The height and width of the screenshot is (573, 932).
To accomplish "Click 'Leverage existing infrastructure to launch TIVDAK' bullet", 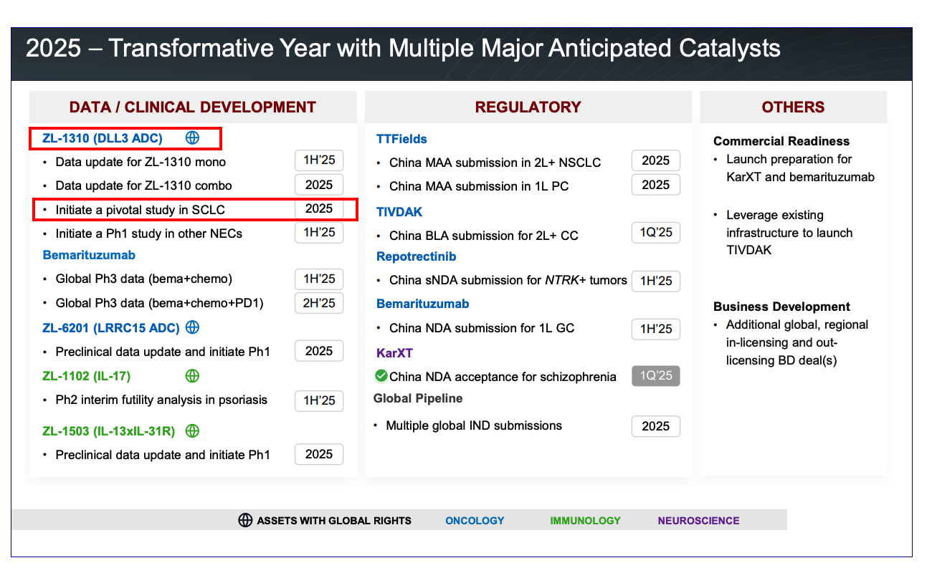I will pos(789,233).
